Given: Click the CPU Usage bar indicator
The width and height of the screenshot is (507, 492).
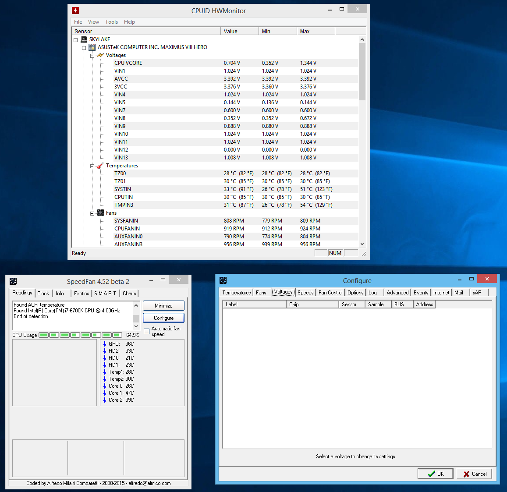Looking at the screenshot, I should tap(81, 335).
